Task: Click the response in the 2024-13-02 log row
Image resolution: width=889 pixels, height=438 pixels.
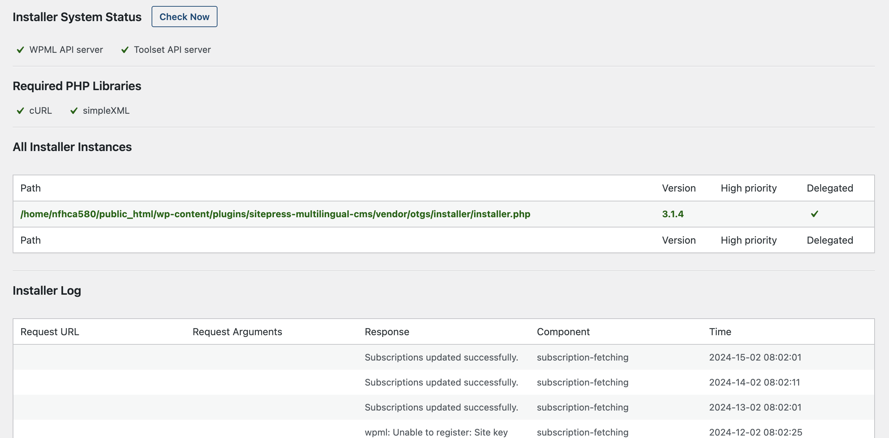Action: pyautogui.click(x=441, y=407)
